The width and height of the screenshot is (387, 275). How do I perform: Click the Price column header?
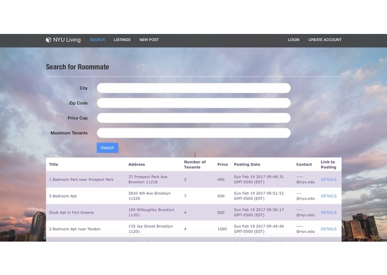pyautogui.click(x=223, y=165)
